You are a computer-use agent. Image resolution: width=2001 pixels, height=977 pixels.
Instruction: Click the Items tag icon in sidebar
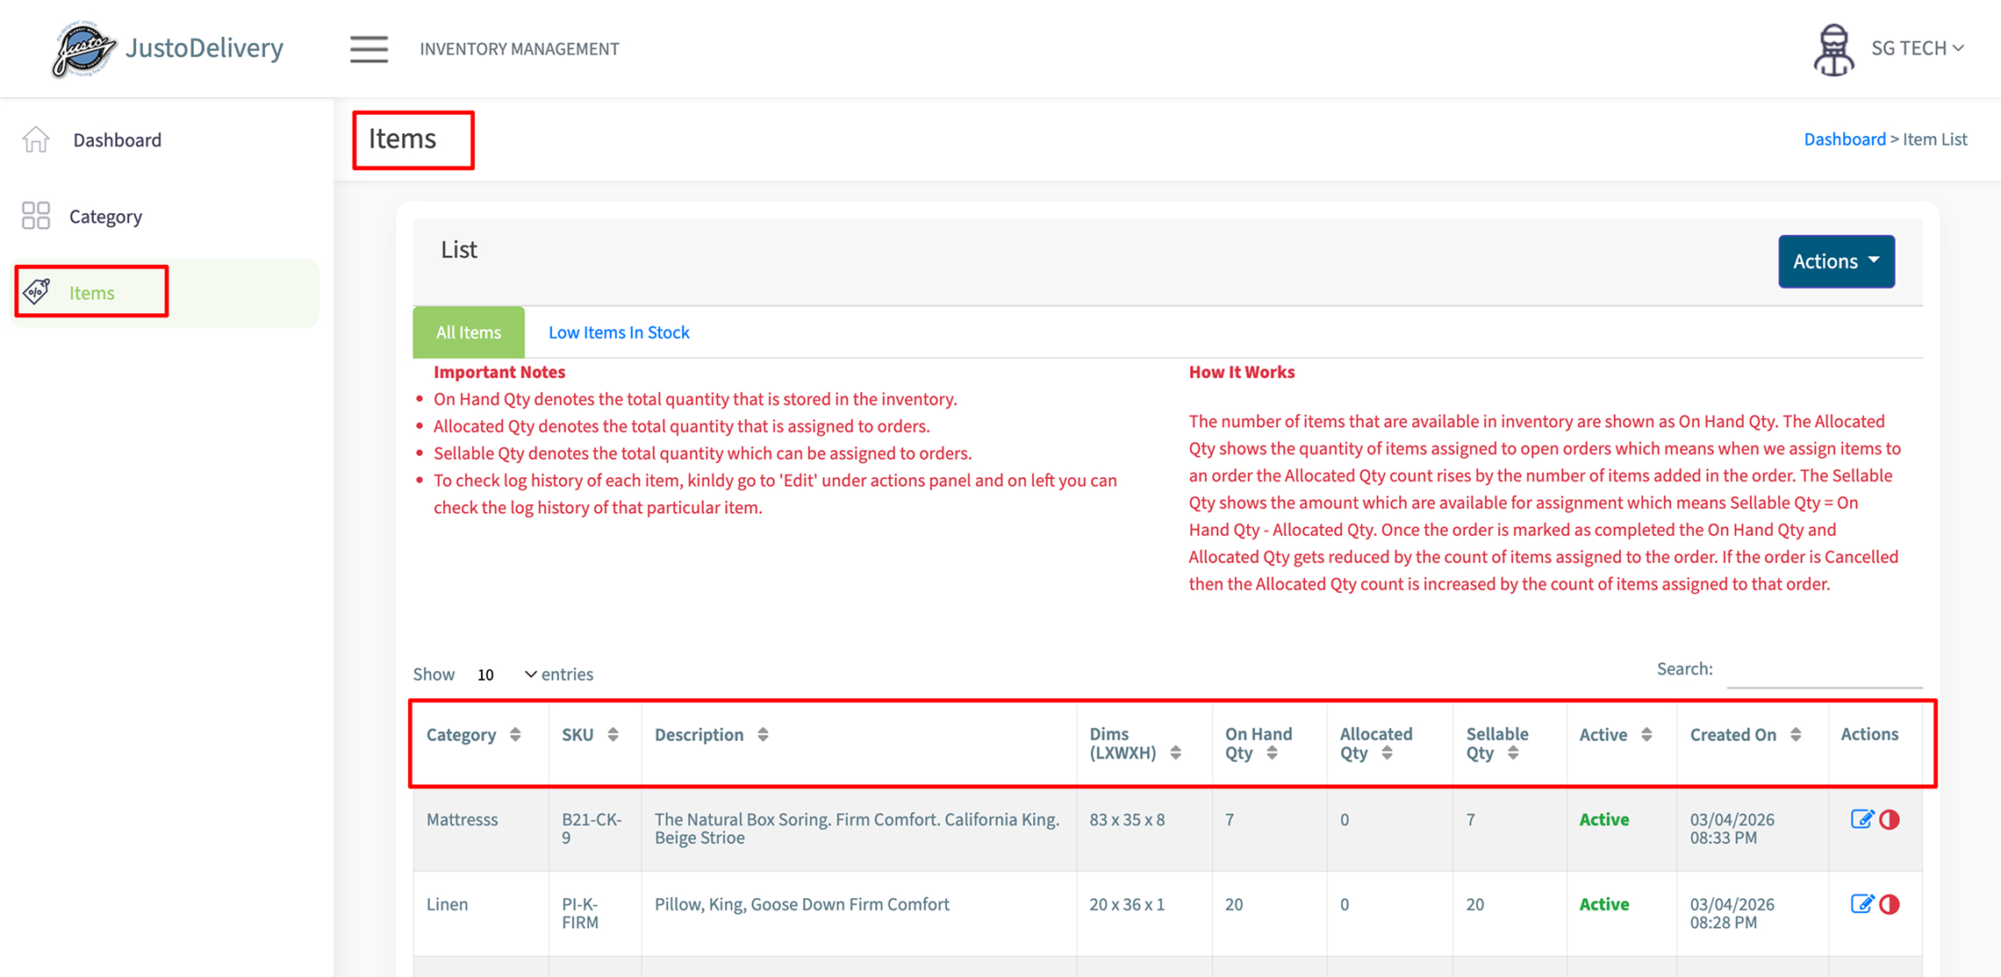37,292
